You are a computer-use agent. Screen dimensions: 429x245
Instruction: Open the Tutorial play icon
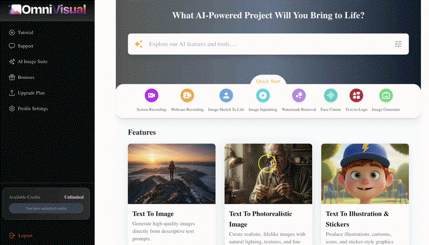(x=12, y=33)
